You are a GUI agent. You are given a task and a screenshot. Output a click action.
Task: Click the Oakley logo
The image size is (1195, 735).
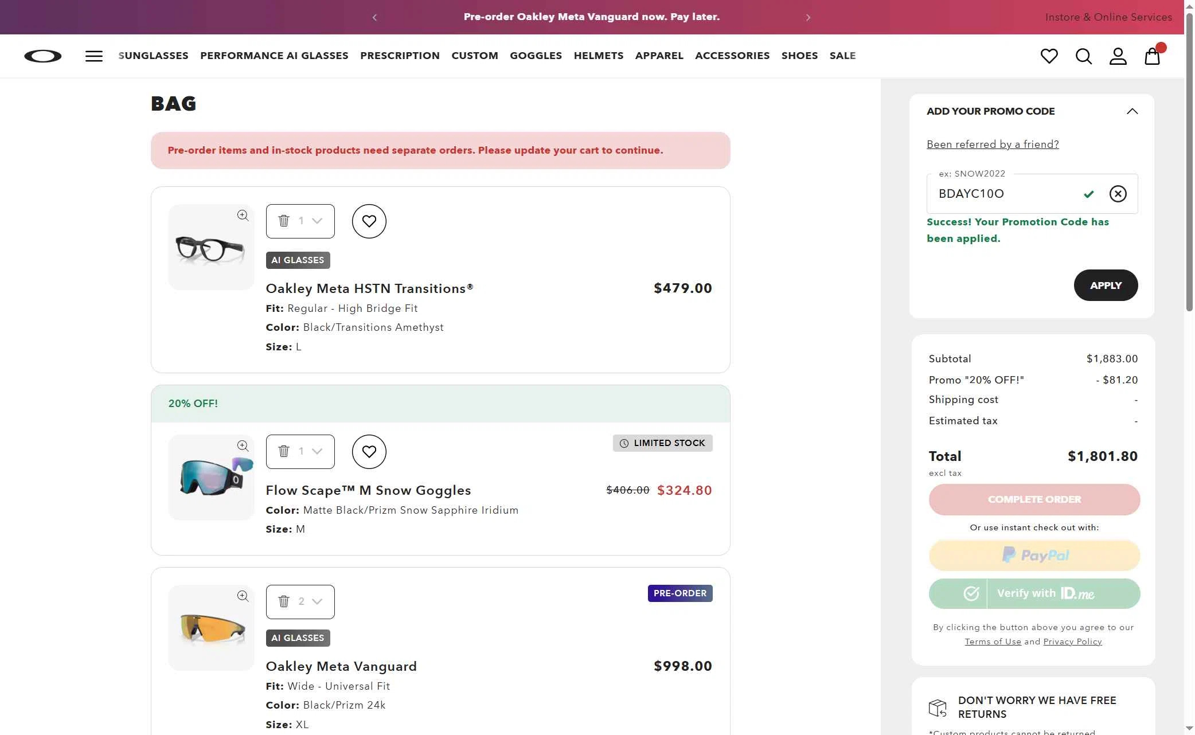point(43,56)
